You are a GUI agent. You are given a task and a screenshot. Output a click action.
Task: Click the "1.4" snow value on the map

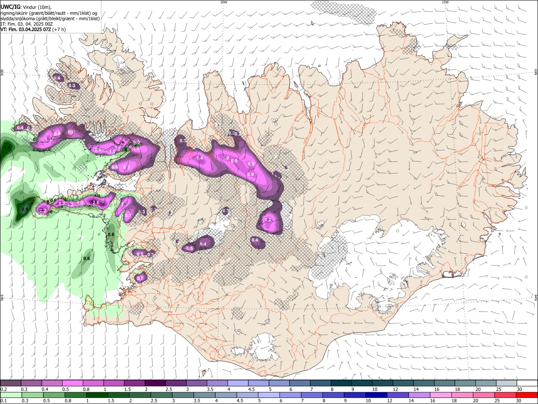point(200,158)
